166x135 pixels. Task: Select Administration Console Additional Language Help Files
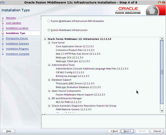pyautogui.click(x=92, y=69)
